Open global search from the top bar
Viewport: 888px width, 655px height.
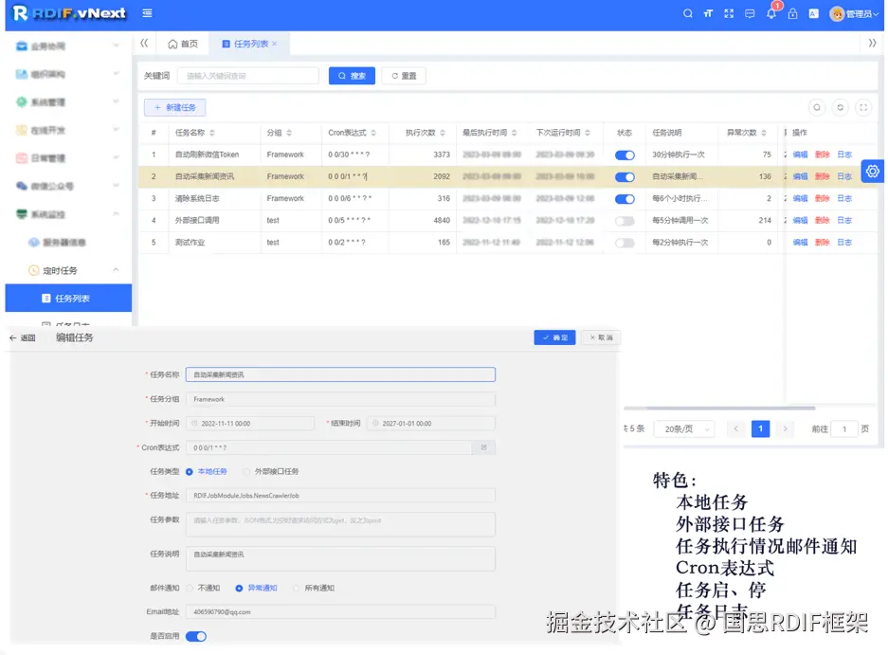point(688,13)
